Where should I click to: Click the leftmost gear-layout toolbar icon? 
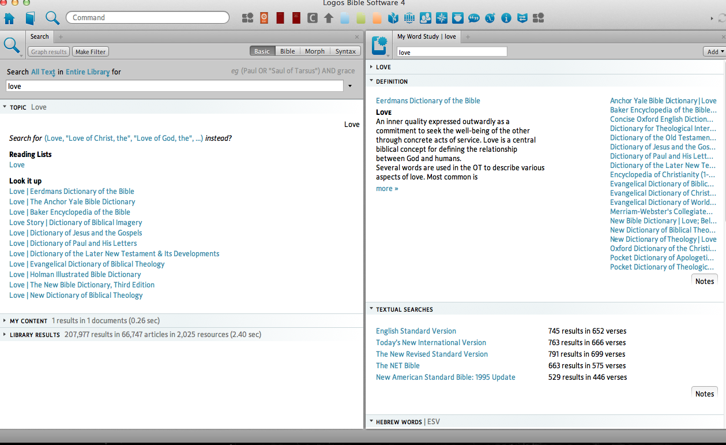coord(248,18)
